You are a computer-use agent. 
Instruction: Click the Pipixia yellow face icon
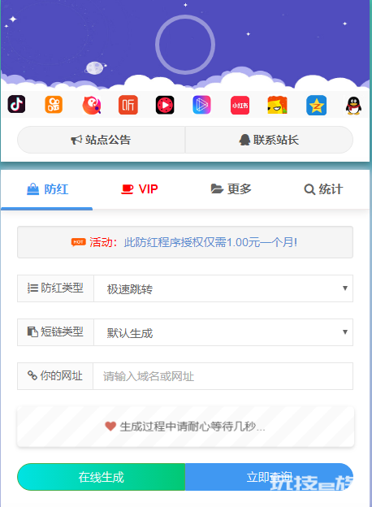point(277,105)
